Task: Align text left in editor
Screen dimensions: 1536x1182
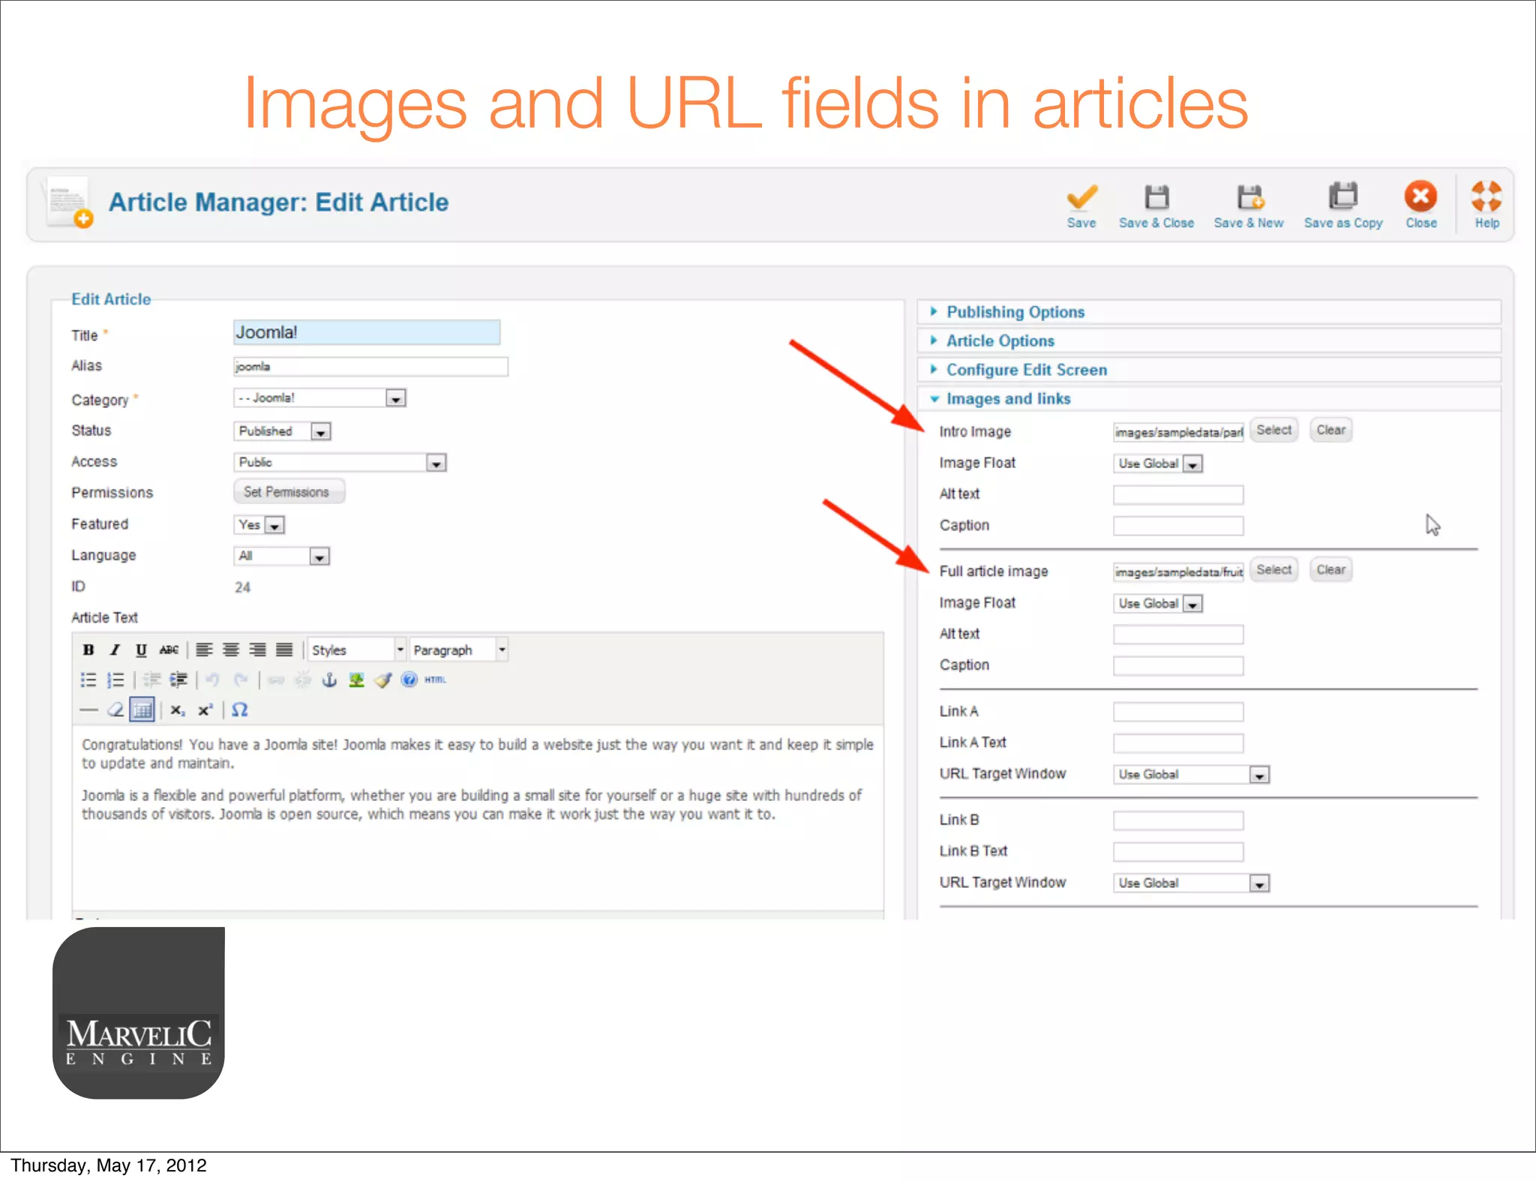Action: [x=204, y=649]
